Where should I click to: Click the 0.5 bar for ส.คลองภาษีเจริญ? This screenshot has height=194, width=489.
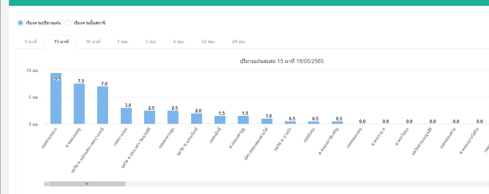[337, 123]
